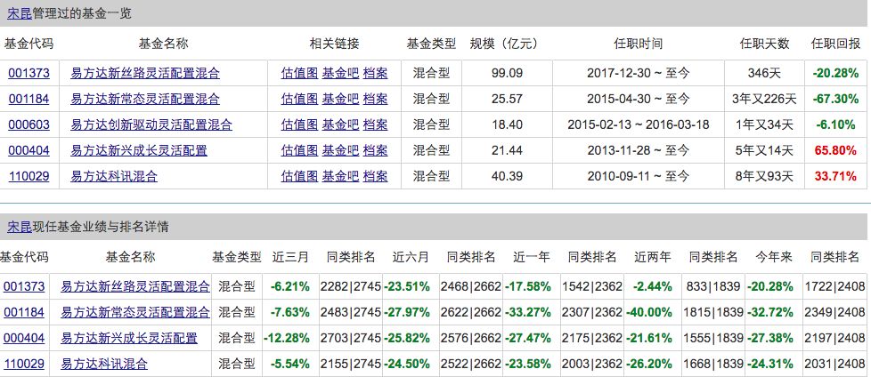Open 基金吧 for fund 000603
Viewport: 871px width, 377px height.
340,124
